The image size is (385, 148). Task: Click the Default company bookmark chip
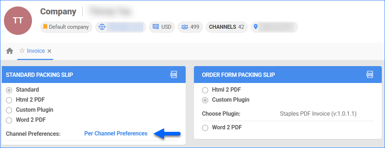(66, 27)
